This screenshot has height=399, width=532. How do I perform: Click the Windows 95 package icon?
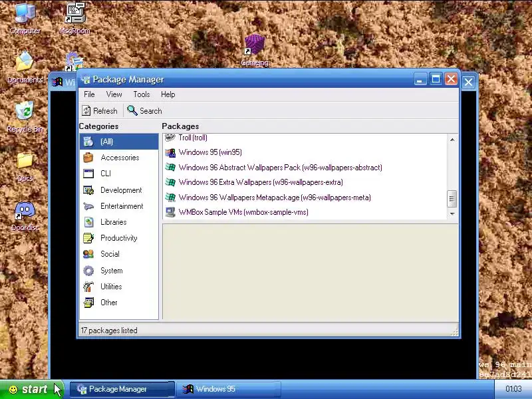click(x=170, y=152)
